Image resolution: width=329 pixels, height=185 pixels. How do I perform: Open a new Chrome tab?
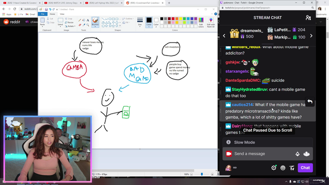(x=169, y=3)
